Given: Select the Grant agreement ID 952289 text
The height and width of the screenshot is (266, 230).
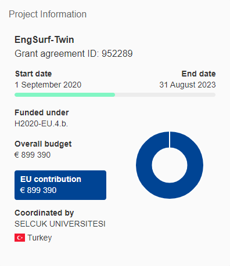Looking at the screenshot, I should point(74,53).
